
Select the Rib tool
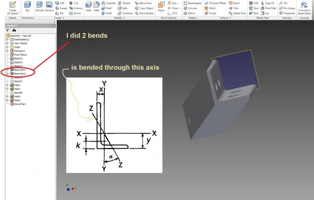(60, 13)
